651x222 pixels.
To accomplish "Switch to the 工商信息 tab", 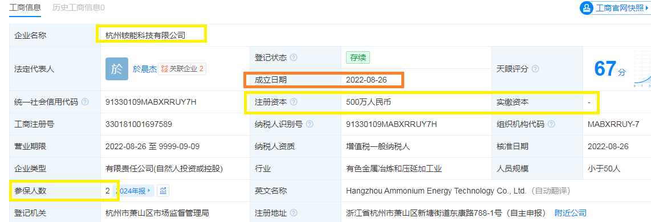I will 25,7.
